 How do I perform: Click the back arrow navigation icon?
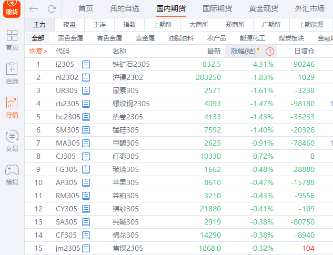[x=34, y=8]
